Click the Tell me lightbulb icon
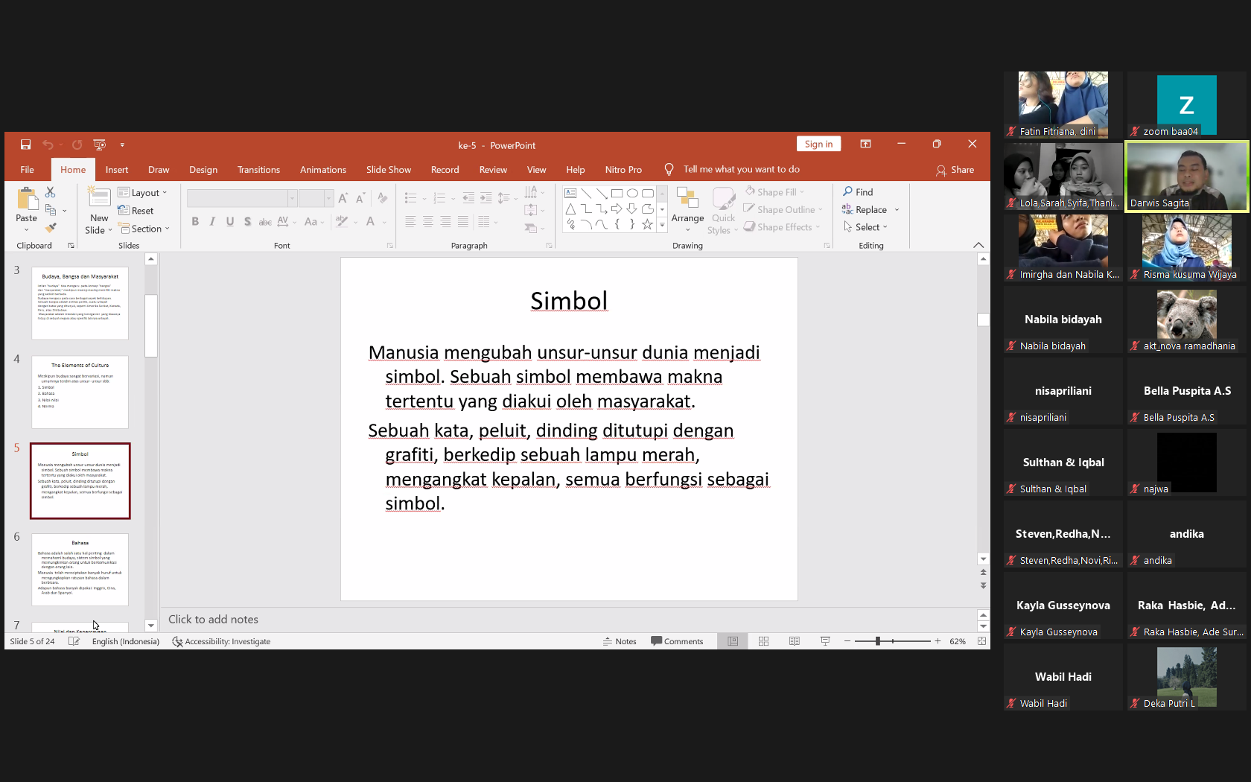The width and height of the screenshot is (1251, 782). pos(669,170)
